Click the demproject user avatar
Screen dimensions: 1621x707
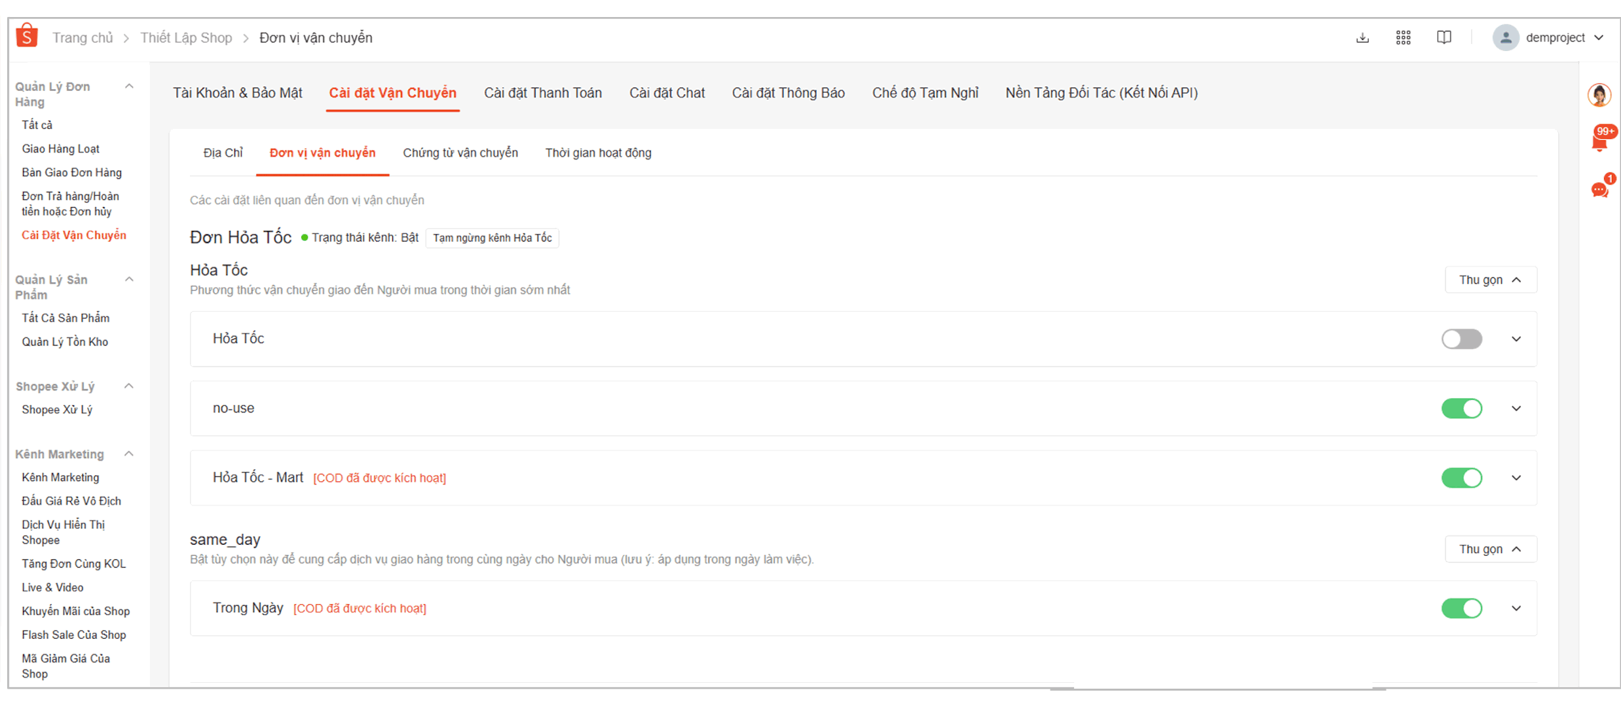tap(1505, 37)
